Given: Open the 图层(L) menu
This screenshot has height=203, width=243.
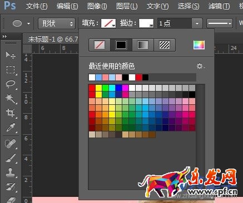Looking at the screenshot, I should pos(127,6).
